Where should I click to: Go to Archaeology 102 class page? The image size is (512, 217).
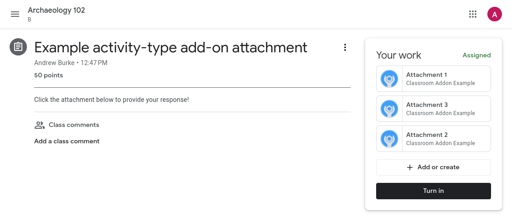pos(57,10)
